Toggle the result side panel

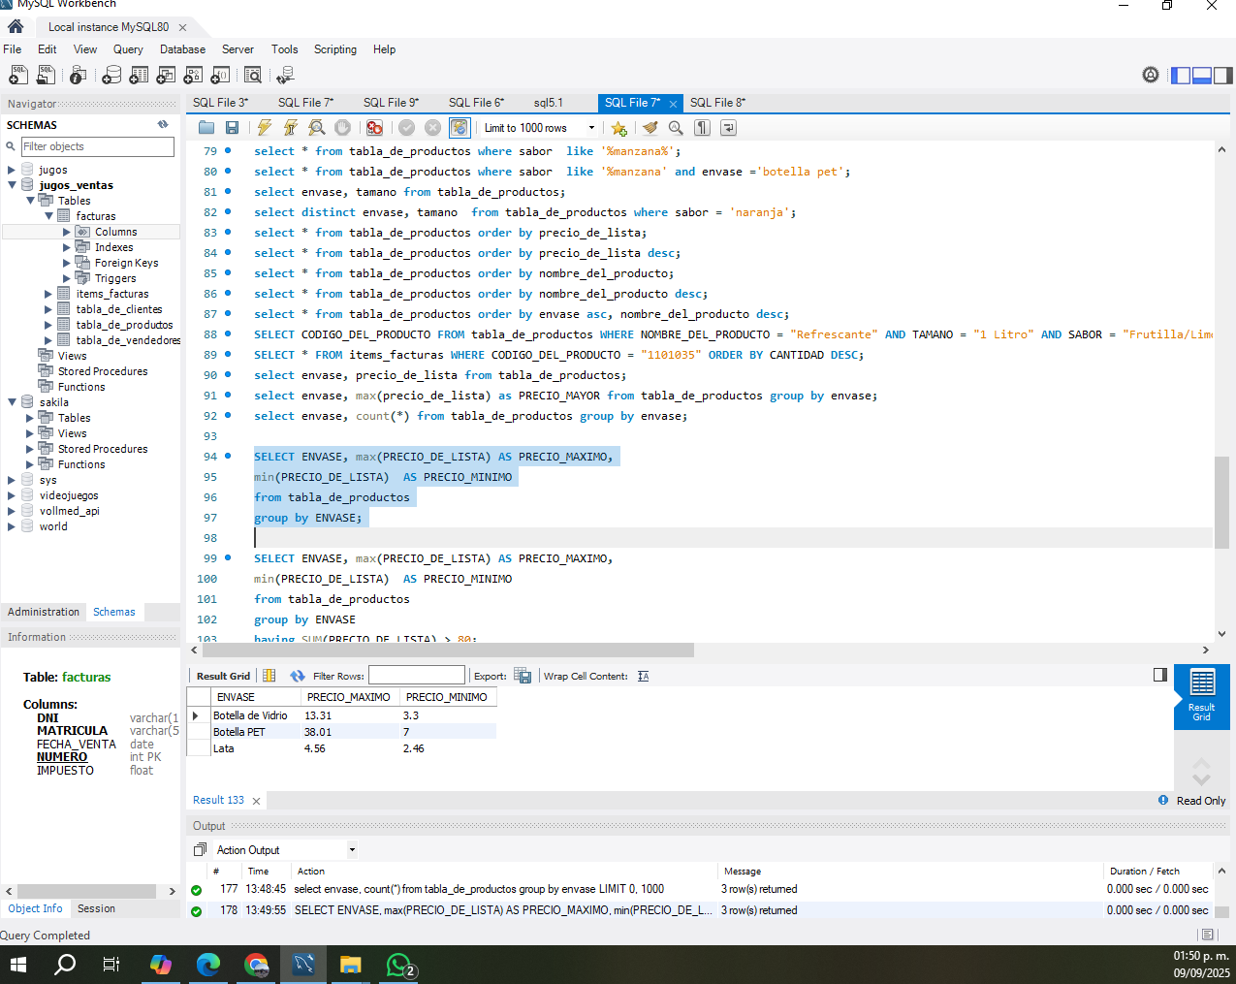click(1160, 675)
